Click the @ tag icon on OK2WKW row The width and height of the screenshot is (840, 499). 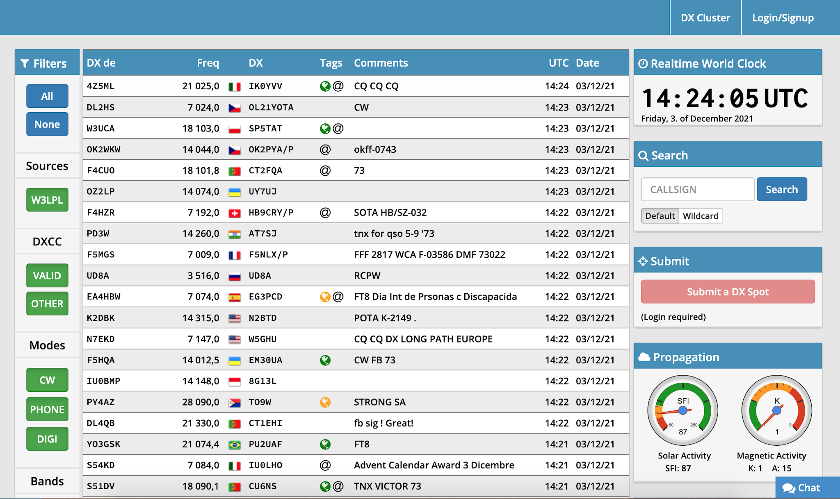325,150
